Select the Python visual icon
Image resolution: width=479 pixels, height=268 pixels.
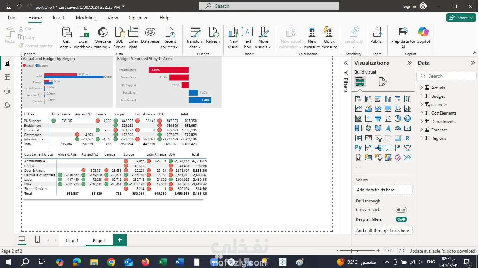click(x=358, y=148)
